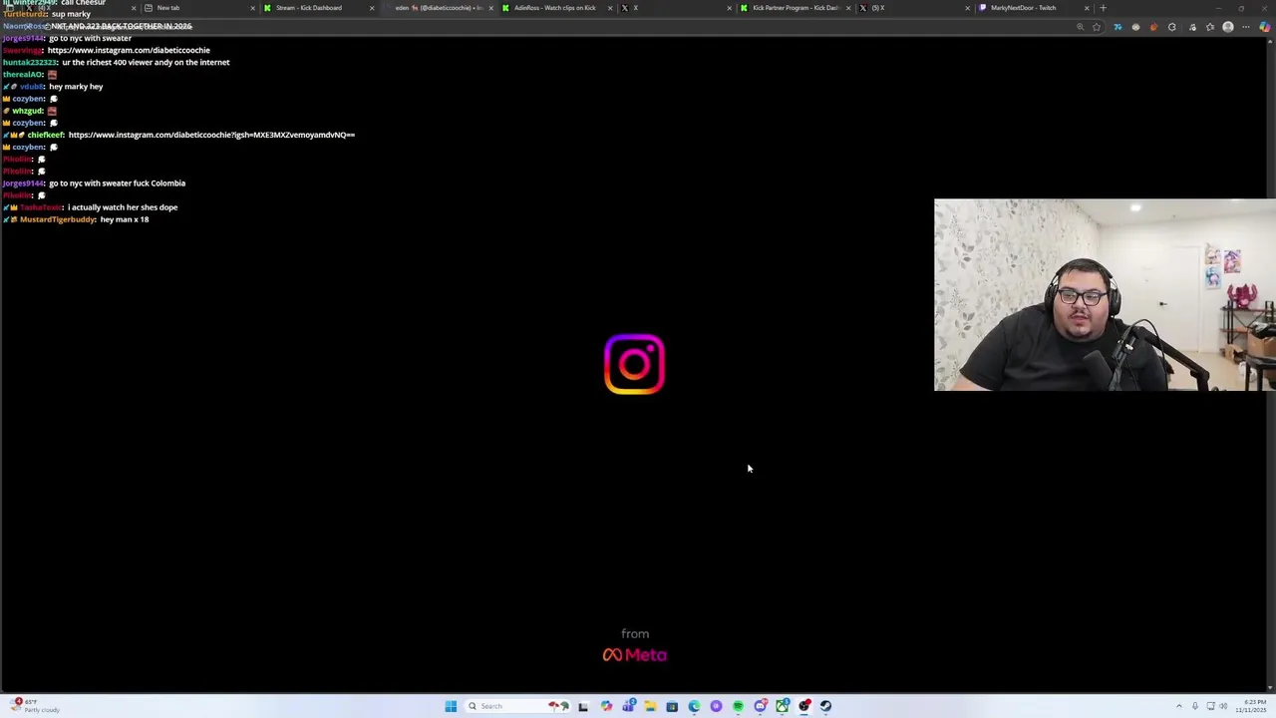Switch to the (5) X browser tab
The width and height of the screenshot is (1276, 718).
click(914, 8)
